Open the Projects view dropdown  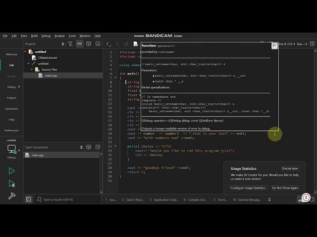[45, 44]
